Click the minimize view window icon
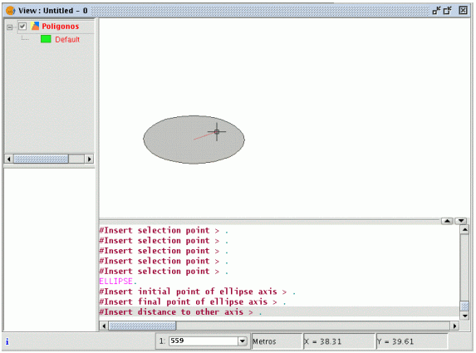Viewport: 476px width, 353px height. [x=436, y=11]
